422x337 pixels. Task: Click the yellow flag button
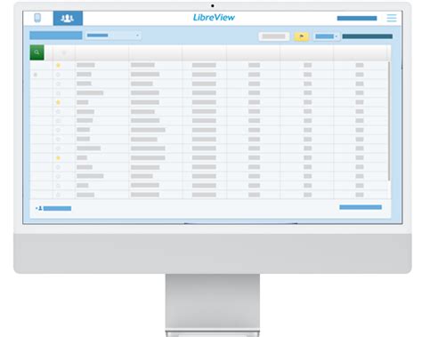pos(302,36)
